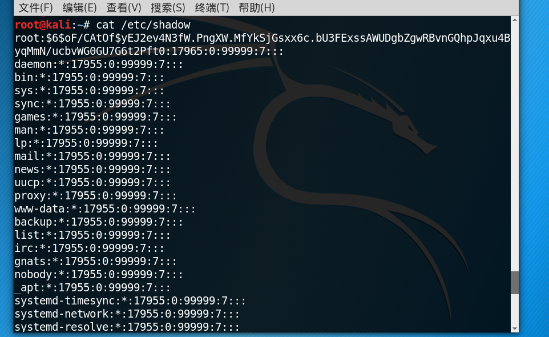Viewport: 549px width, 337px height.
Task: Click the sys shadow entry
Action: [89, 90]
